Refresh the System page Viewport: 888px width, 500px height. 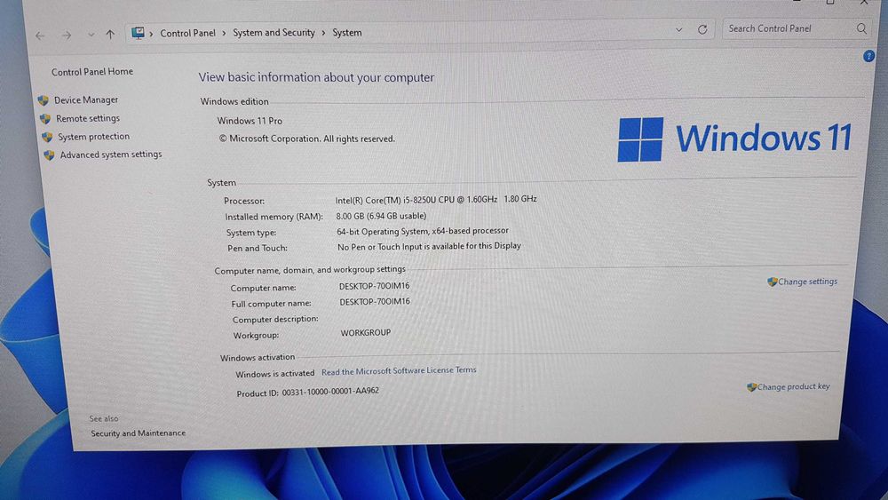[702, 29]
